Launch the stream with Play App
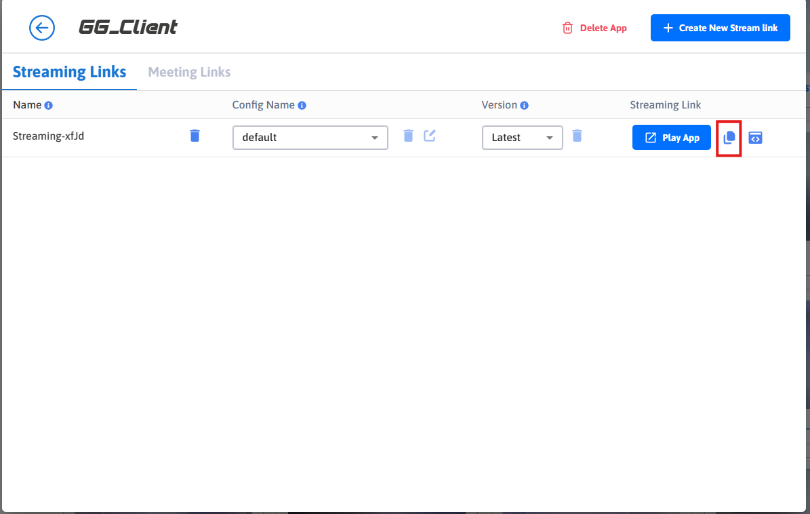The height and width of the screenshot is (514, 810). point(671,138)
